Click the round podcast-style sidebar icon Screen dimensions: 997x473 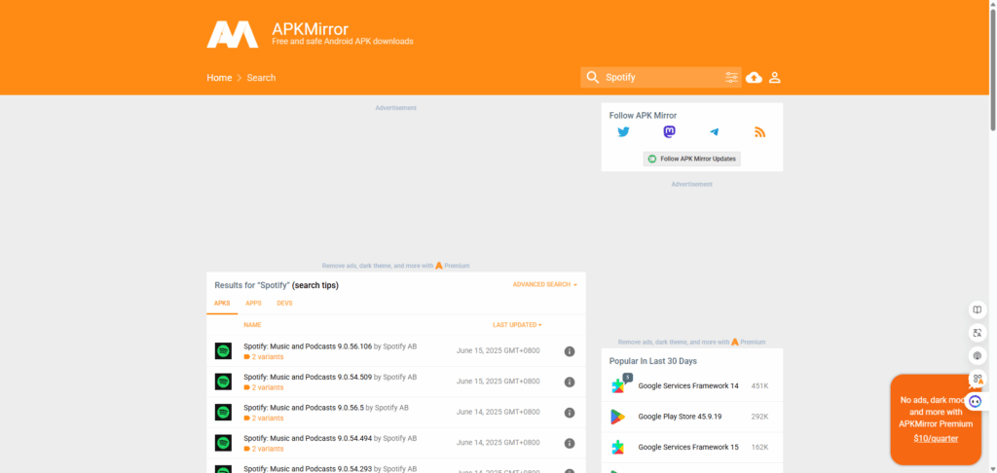(978, 355)
